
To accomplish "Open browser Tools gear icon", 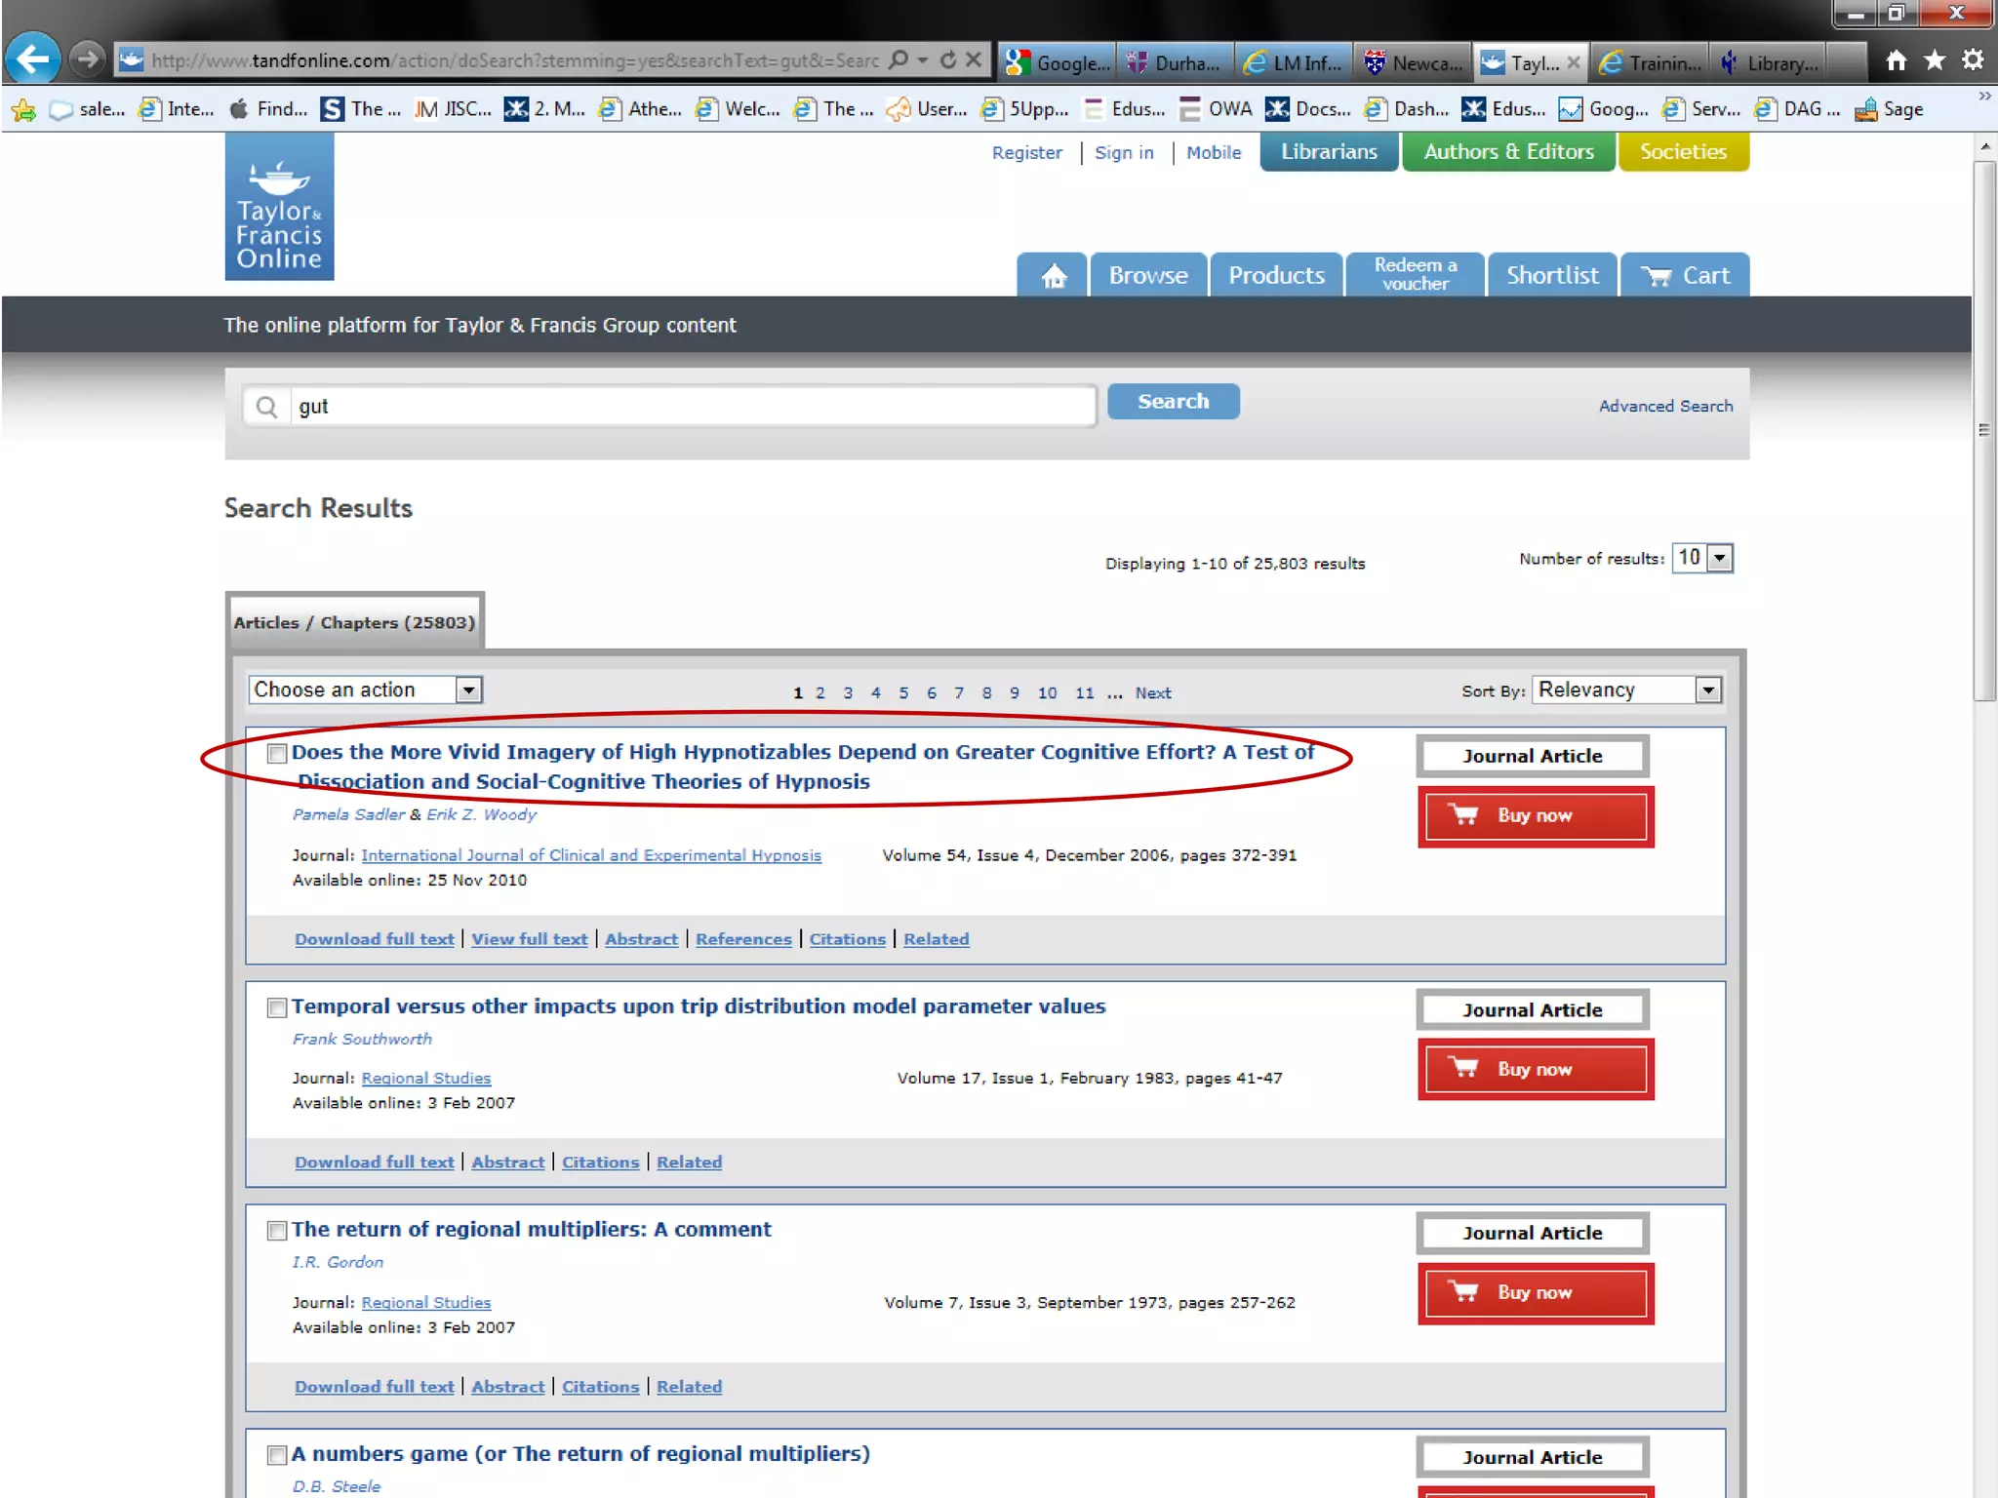I will (x=1973, y=60).
